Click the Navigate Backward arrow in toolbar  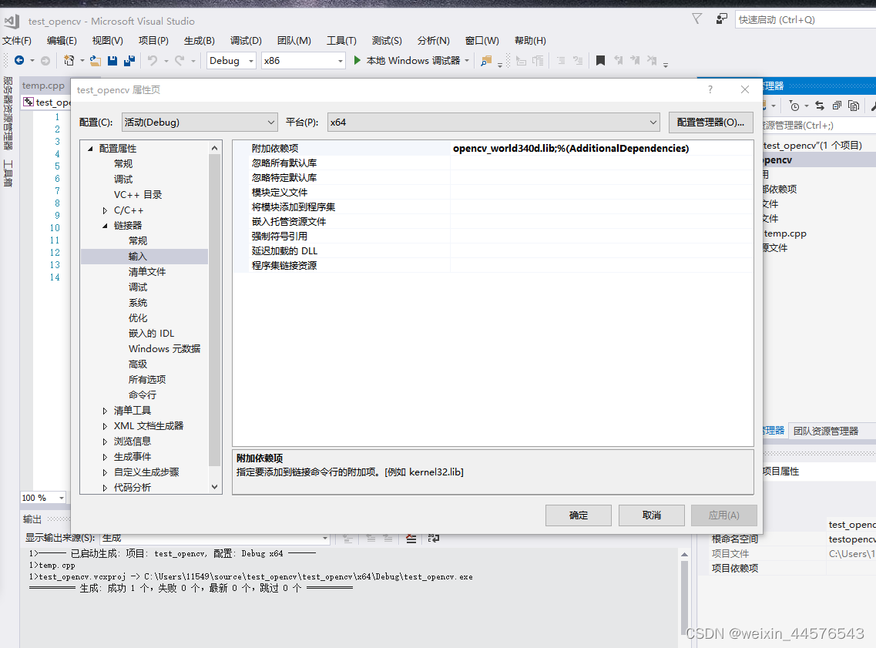point(19,60)
